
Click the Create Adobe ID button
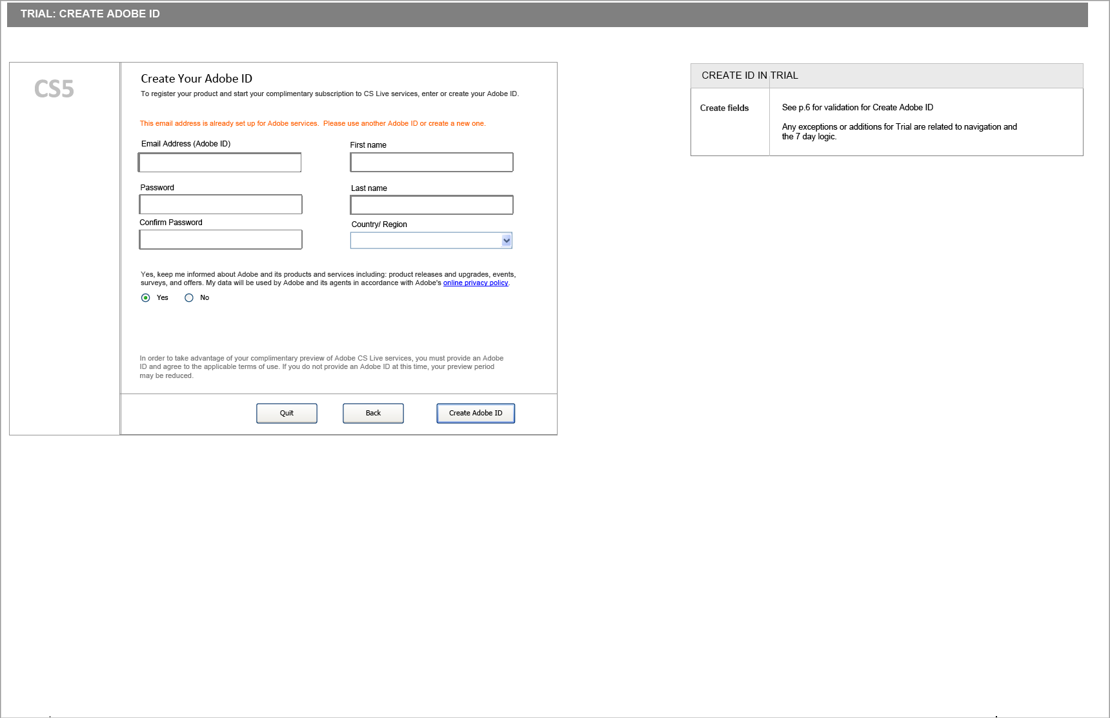pyautogui.click(x=476, y=414)
